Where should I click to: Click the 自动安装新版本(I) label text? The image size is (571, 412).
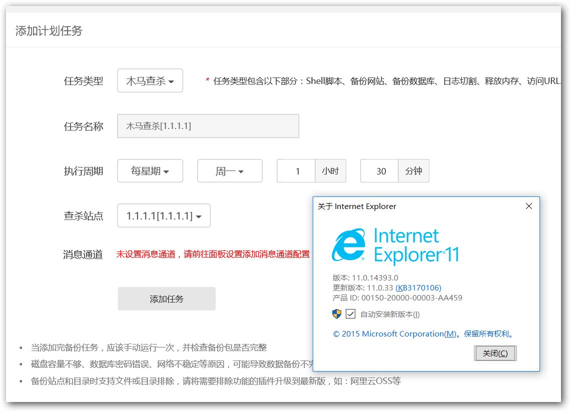click(390, 314)
